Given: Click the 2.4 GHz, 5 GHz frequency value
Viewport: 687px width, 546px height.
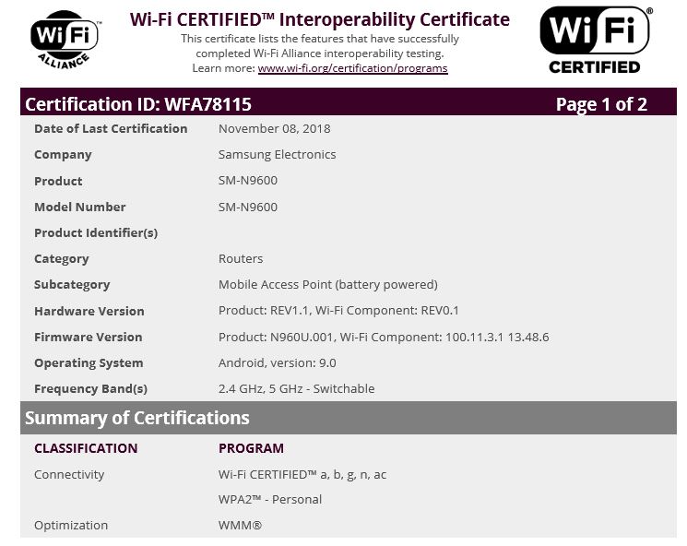Looking at the screenshot, I should pos(296,388).
